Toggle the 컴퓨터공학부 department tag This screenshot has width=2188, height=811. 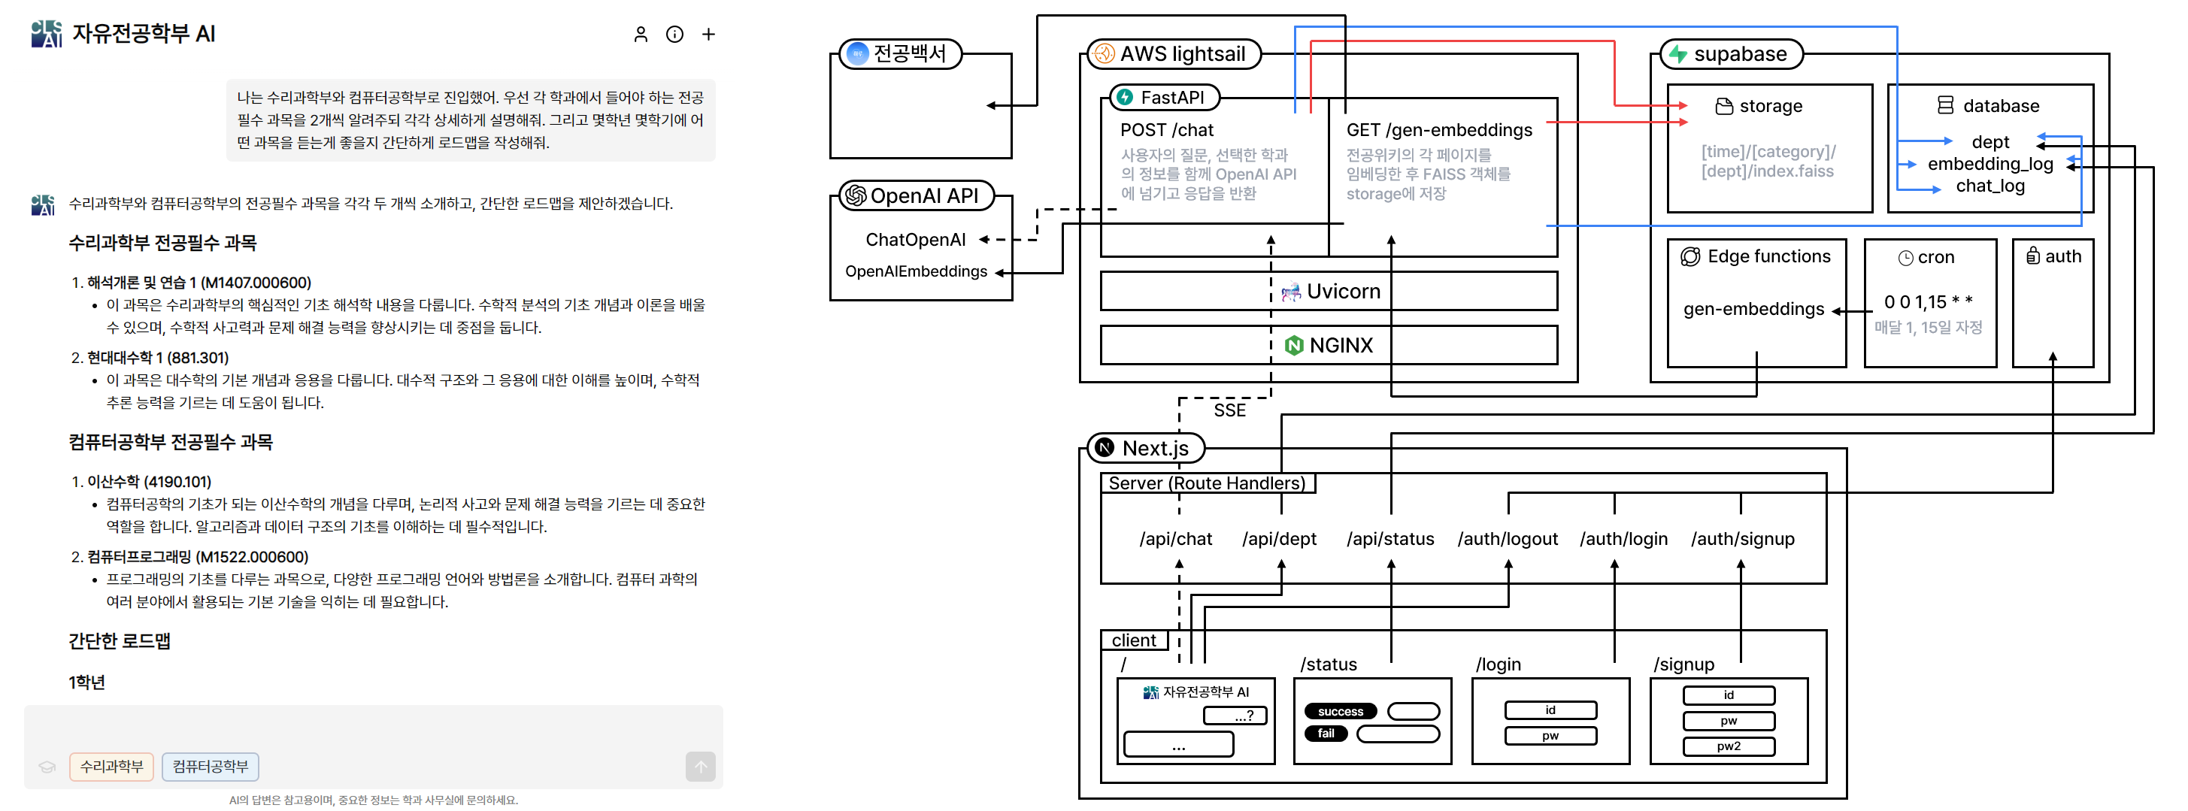click(x=210, y=767)
